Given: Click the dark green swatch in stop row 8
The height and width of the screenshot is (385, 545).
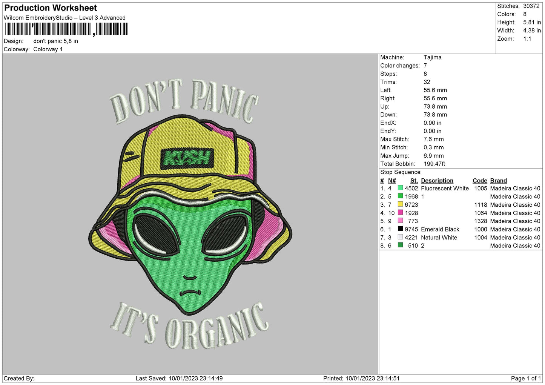Looking at the screenshot, I should pyautogui.click(x=400, y=245).
